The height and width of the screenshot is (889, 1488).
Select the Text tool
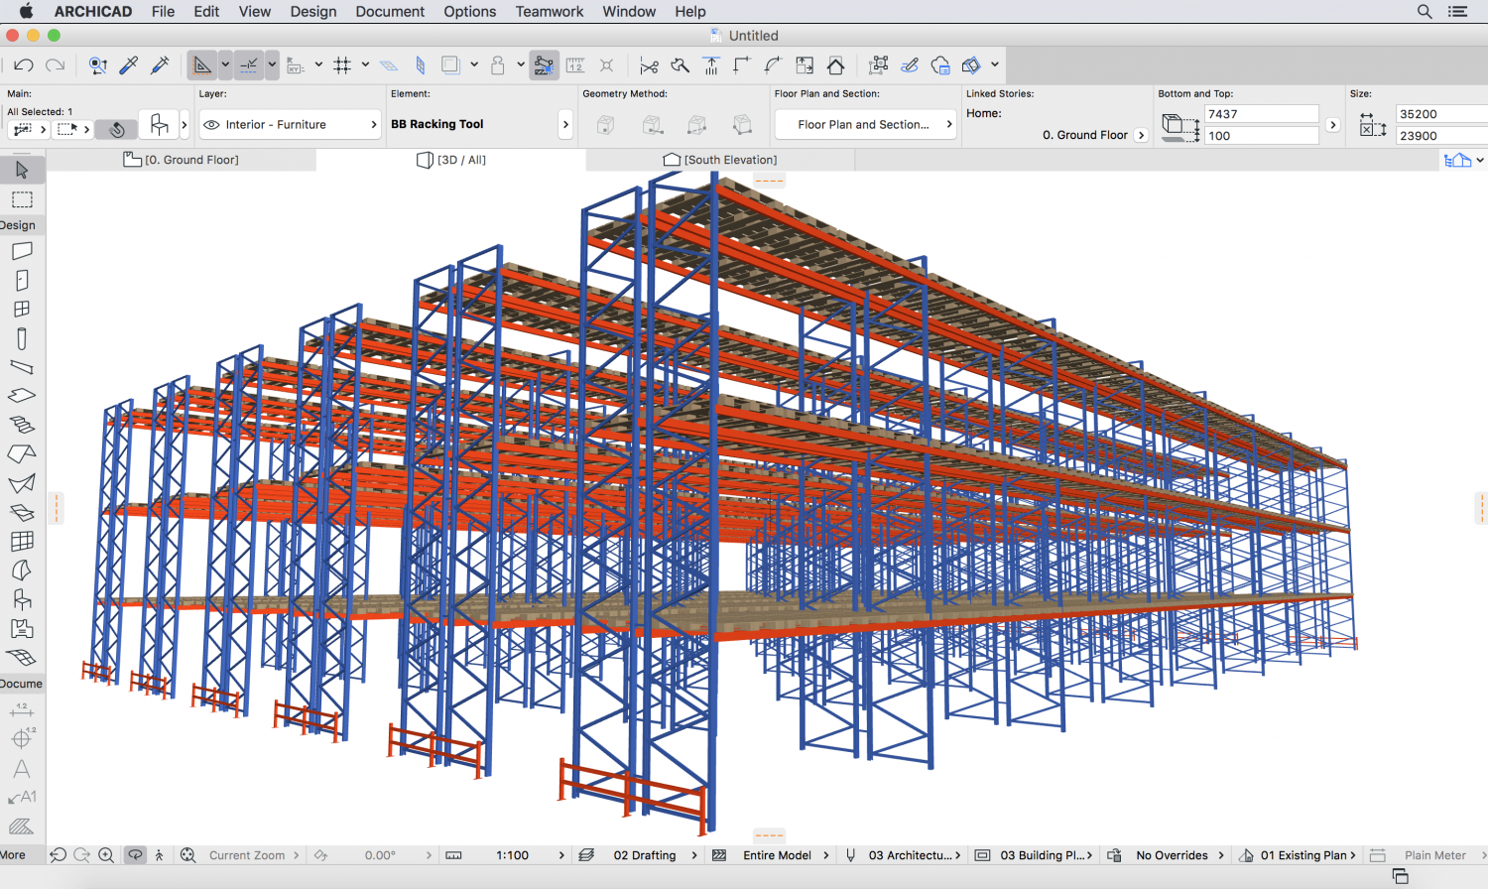click(22, 769)
